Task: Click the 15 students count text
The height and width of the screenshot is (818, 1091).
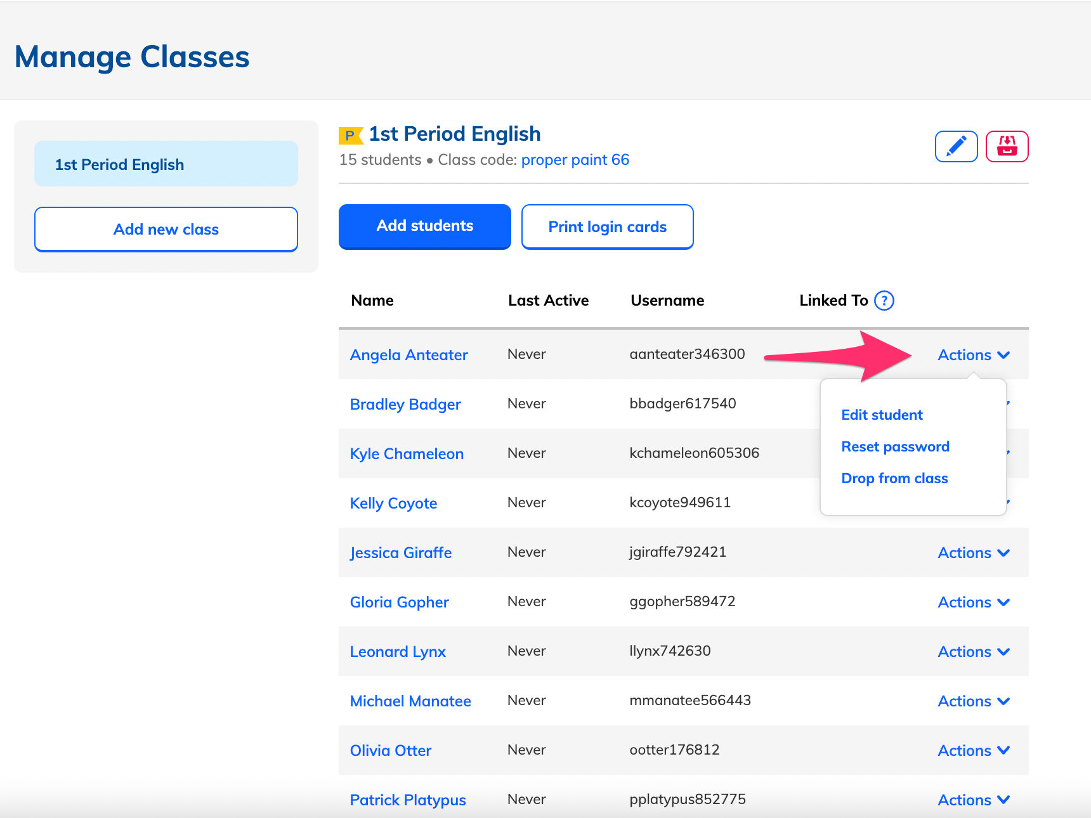Action: [x=380, y=160]
